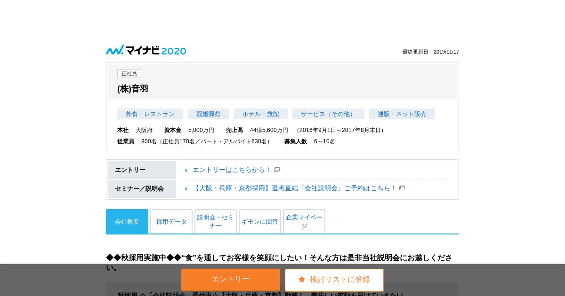This screenshot has height=296, width=565.
Task: Click the 最終更新日：2019/11/17 text
Action: [431, 52]
